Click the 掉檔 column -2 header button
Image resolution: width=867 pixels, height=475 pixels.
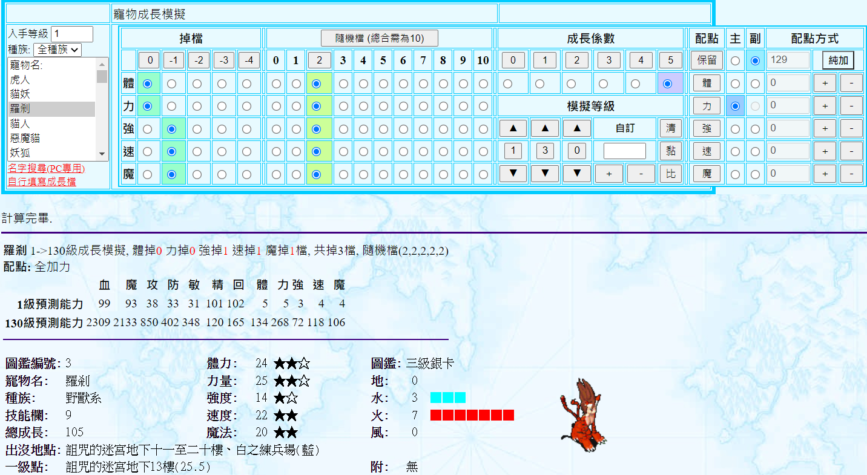[197, 61]
